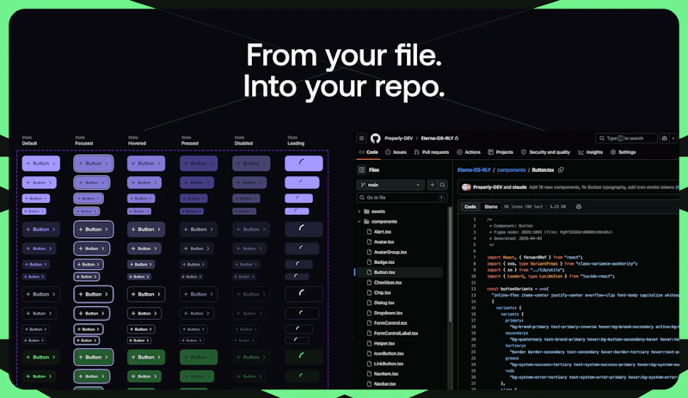Open the 'Add 18 new components' commit message

tap(604, 187)
